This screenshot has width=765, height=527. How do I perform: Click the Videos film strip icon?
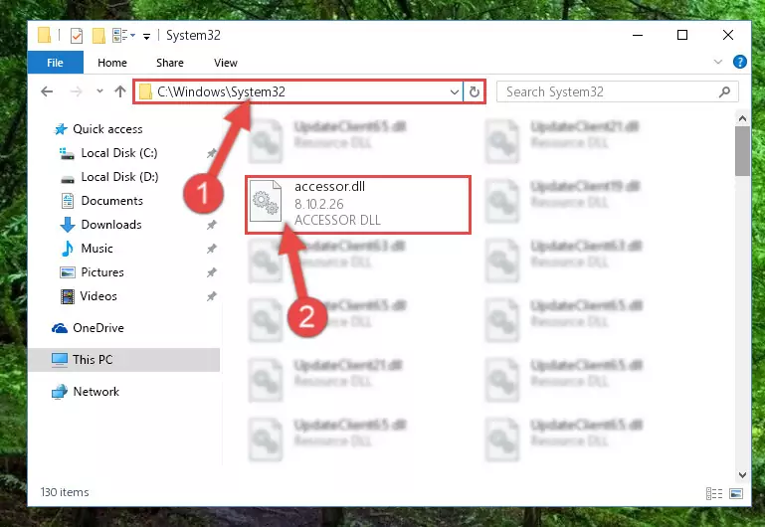[x=68, y=296]
